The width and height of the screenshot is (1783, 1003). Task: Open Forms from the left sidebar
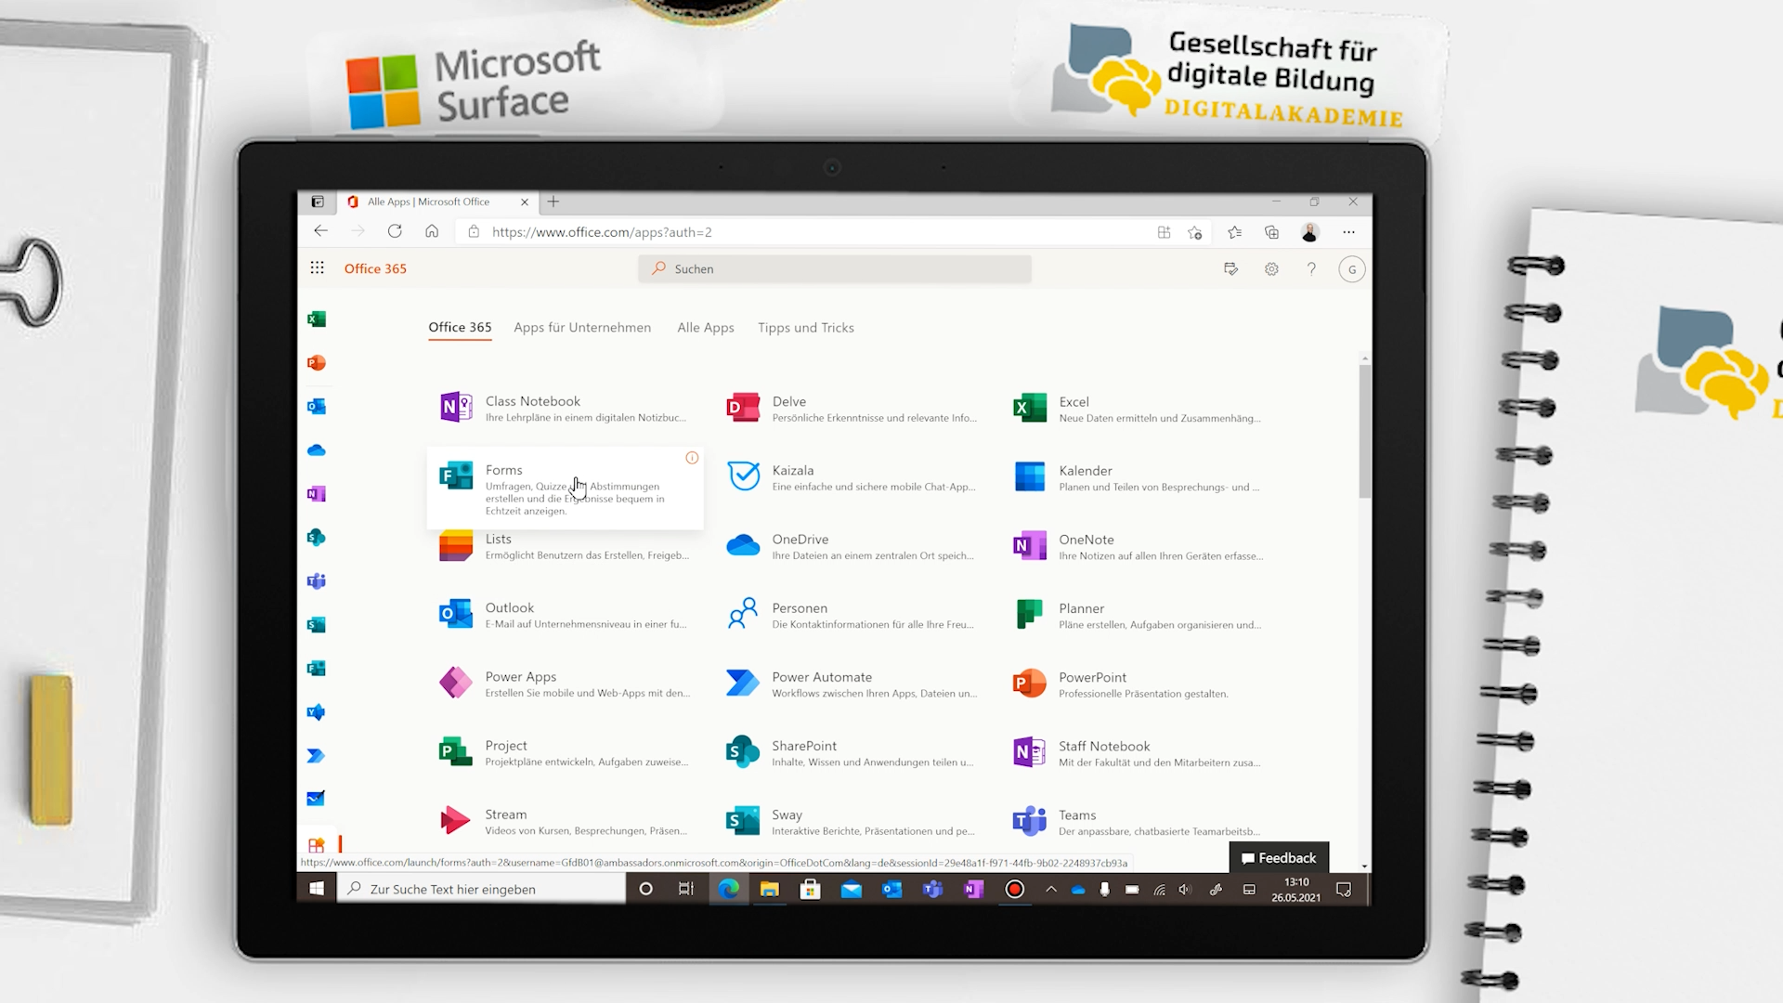tap(317, 669)
